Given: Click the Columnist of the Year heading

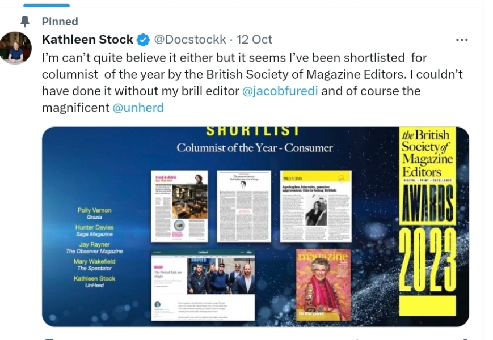Looking at the screenshot, I should click(x=255, y=148).
